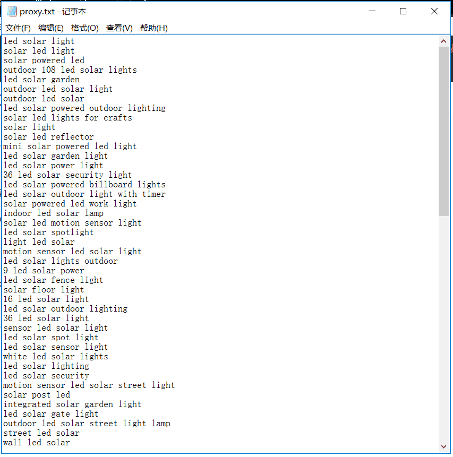
Task: Open the 帮助(H) menu
Action: 153,28
